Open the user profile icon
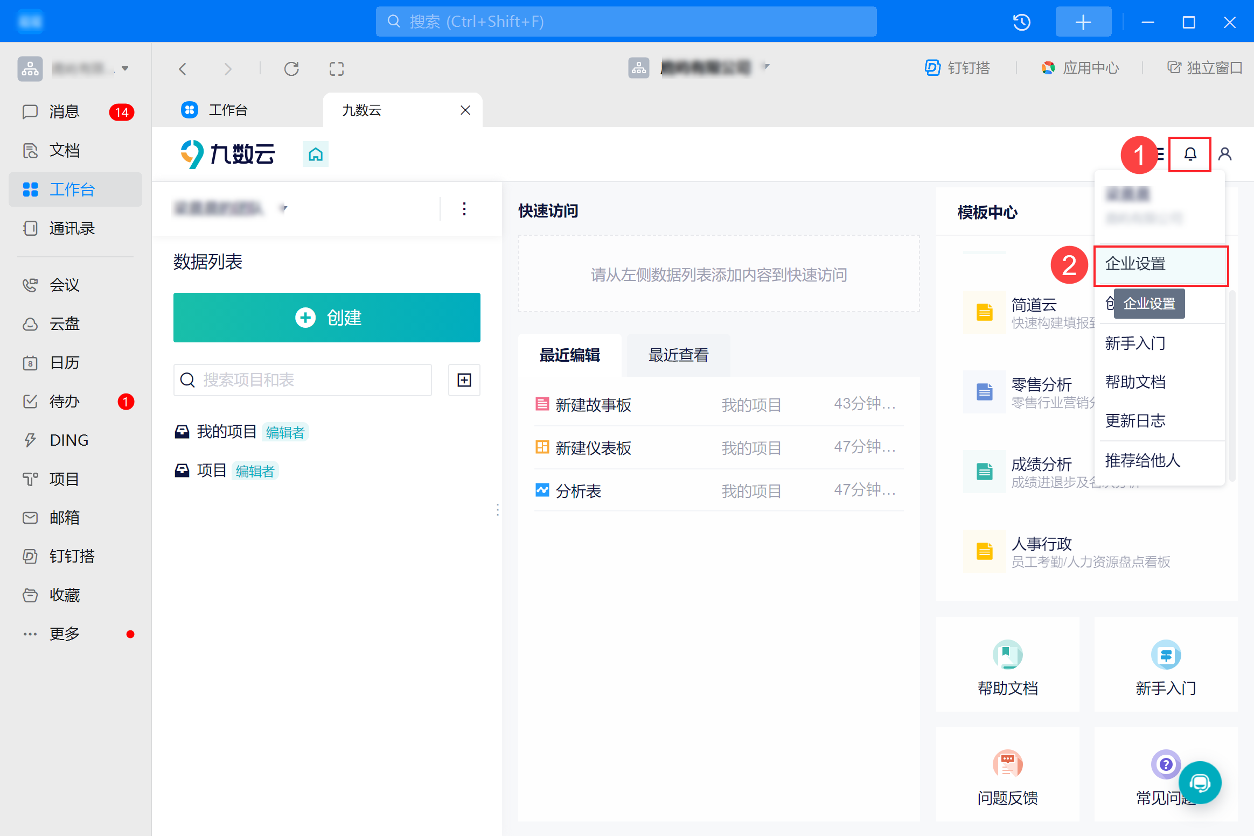Viewport: 1254px width, 836px height. [x=1225, y=154]
